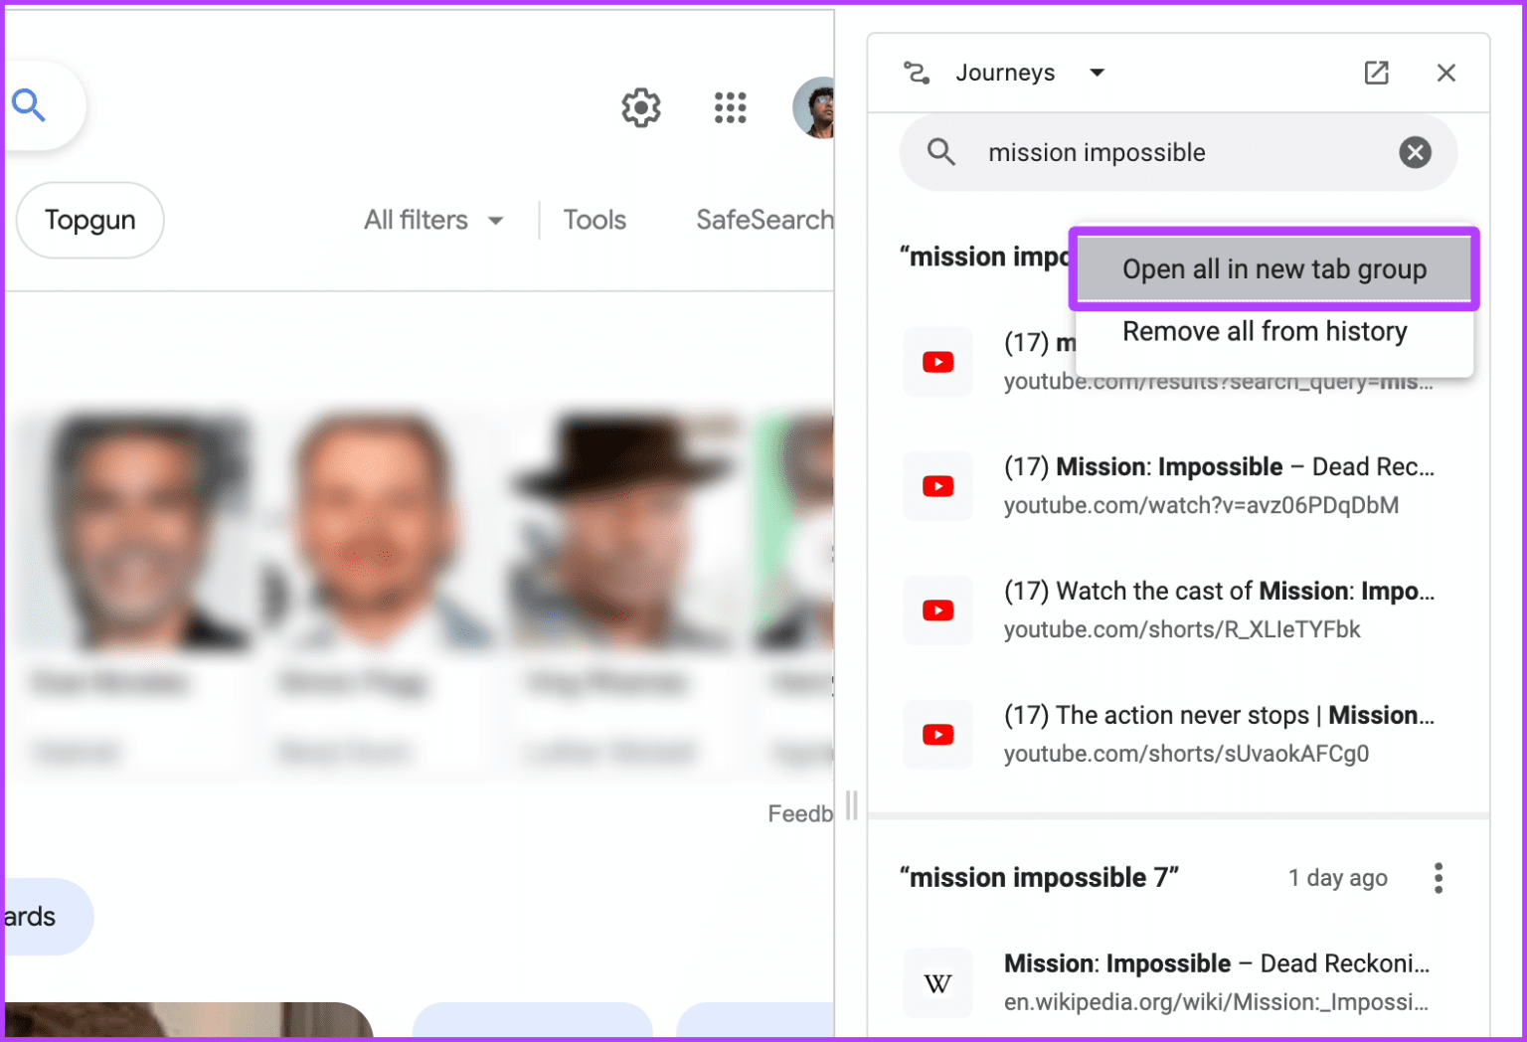The image size is (1527, 1042).
Task: Click the blue search magnifier icon
Action: (29, 104)
